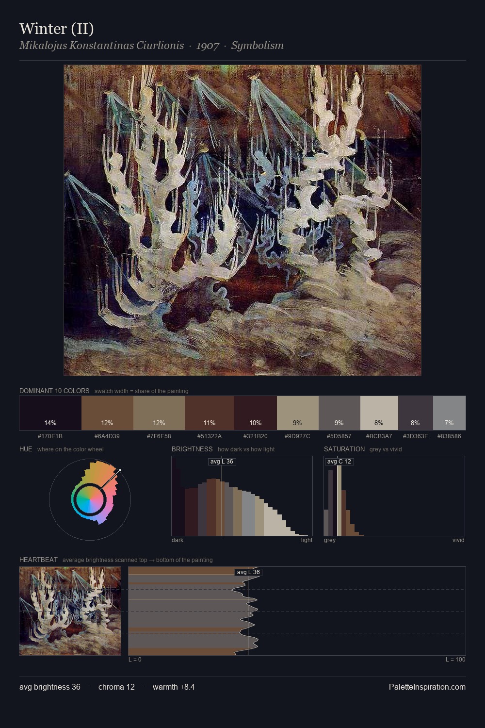
Task: Select the #170E1B dark swatch
Action: (x=50, y=413)
